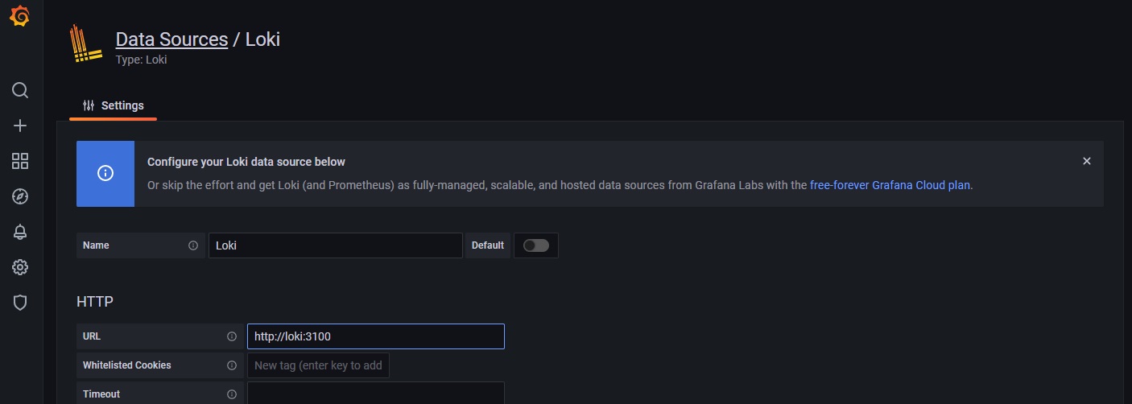Image resolution: width=1132 pixels, height=404 pixels.
Task: Click the HTTP section heading
Action: coord(95,302)
